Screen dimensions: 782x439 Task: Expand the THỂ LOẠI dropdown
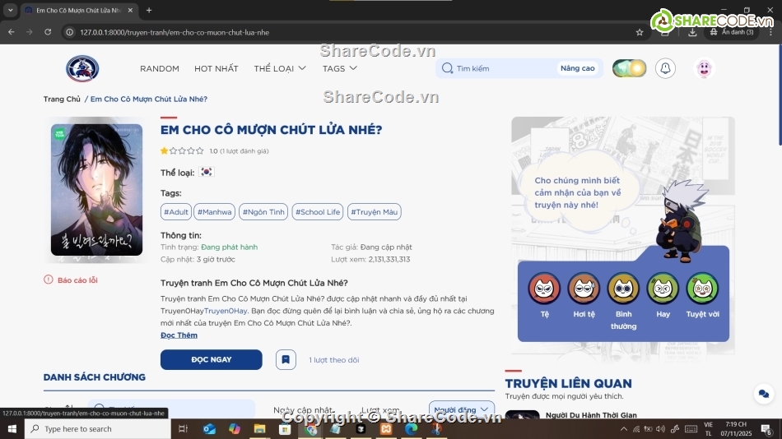click(280, 68)
